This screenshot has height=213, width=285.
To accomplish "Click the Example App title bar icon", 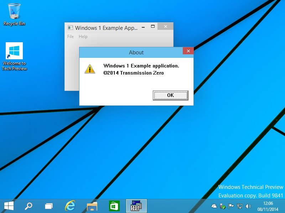I will (x=70, y=28).
